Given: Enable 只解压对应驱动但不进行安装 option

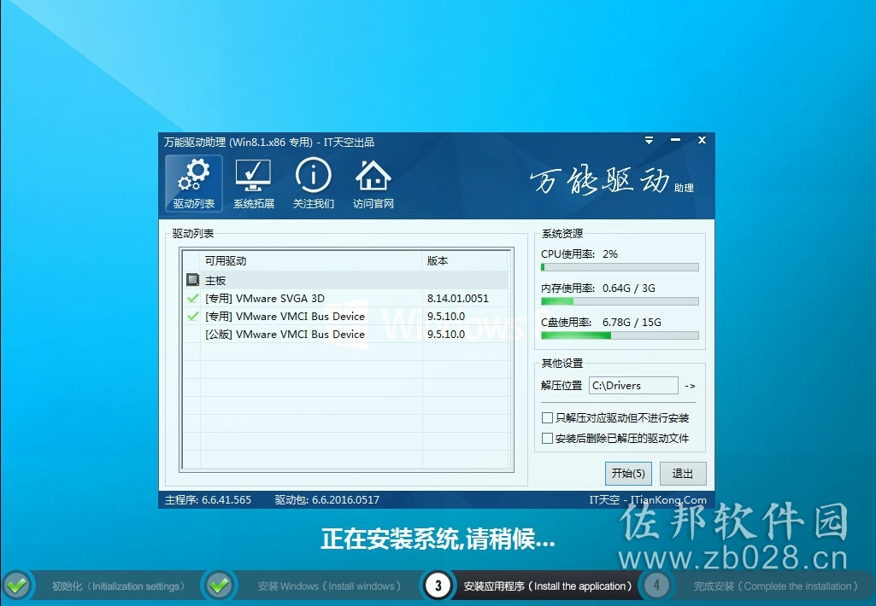Looking at the screenshot, I should [548, 417].
